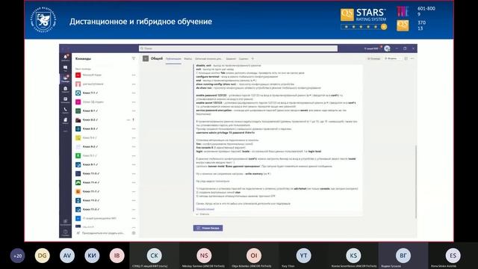This screenshot has height=269, width=478.
Task: Click Присоединиться или создать команду
Action: coord(101,233)
